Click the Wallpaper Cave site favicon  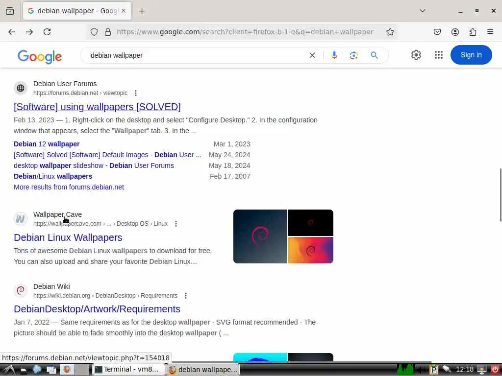[21, 219]
